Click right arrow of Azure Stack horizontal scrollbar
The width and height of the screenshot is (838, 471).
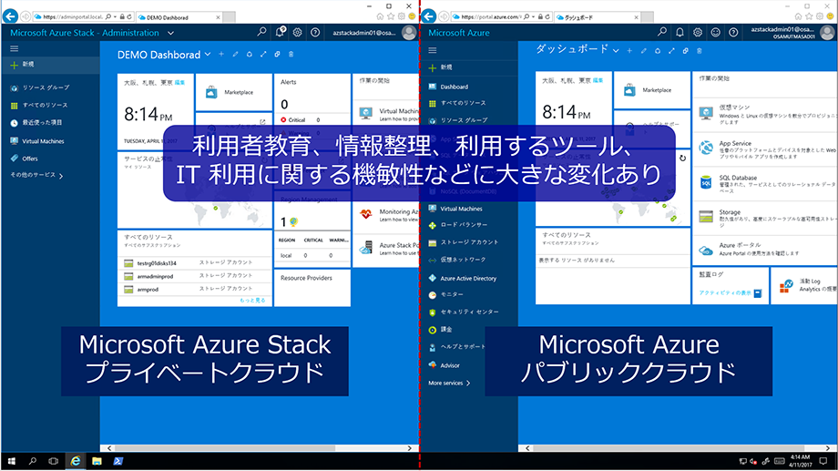(x=409, y=448)
